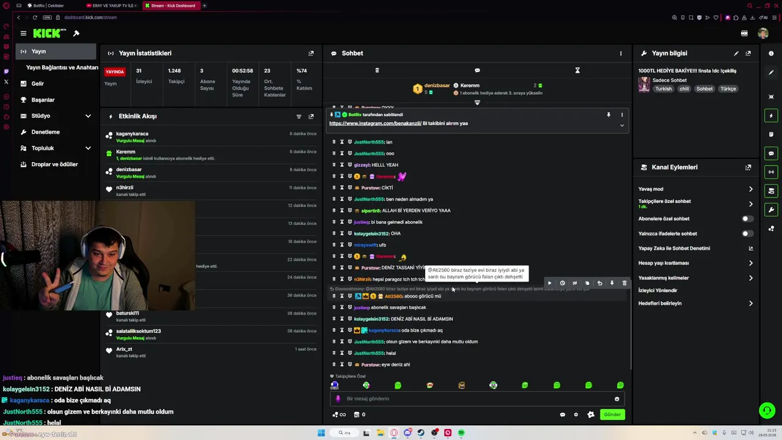Edit stream info with pencil icon
This screenshot has height=440, width=782.
[736, 53]
